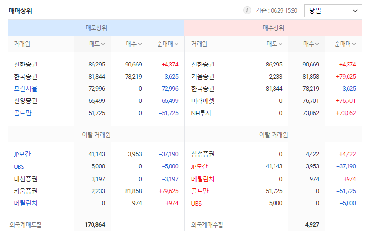Viewport: 367px width, 231px height.
Task: Click the -65,499 net value
Action: (x=168, y=101)
